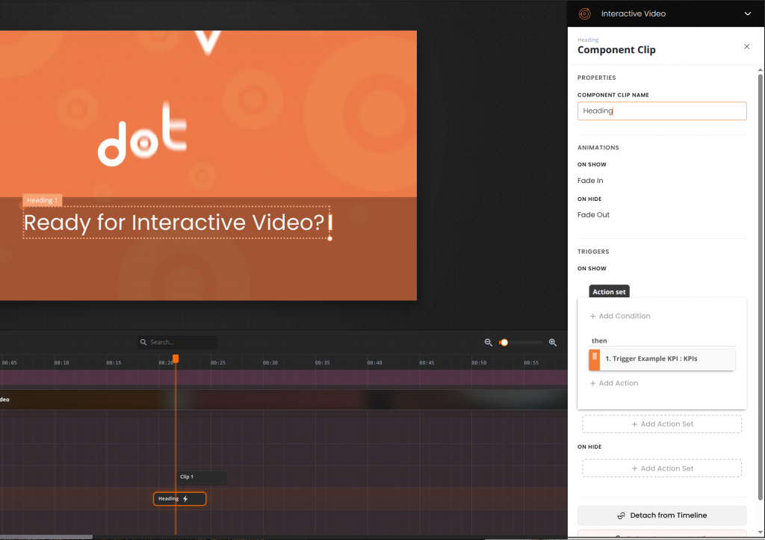The width and height of the screenshot is (765, 540).
Task: Jump to 00:30 on the time ruler
Action: tap(270, 363)
